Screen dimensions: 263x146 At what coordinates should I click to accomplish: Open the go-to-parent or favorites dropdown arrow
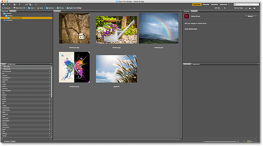10,4
